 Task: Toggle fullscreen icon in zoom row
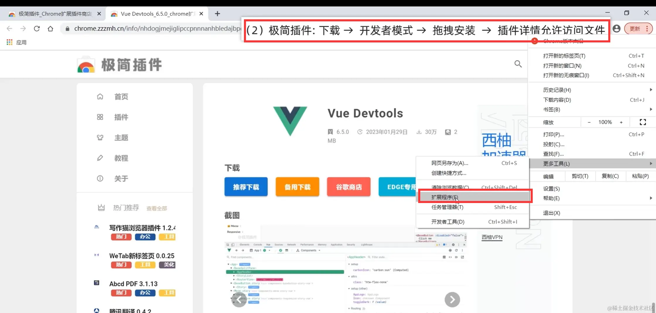pos(643,122)
